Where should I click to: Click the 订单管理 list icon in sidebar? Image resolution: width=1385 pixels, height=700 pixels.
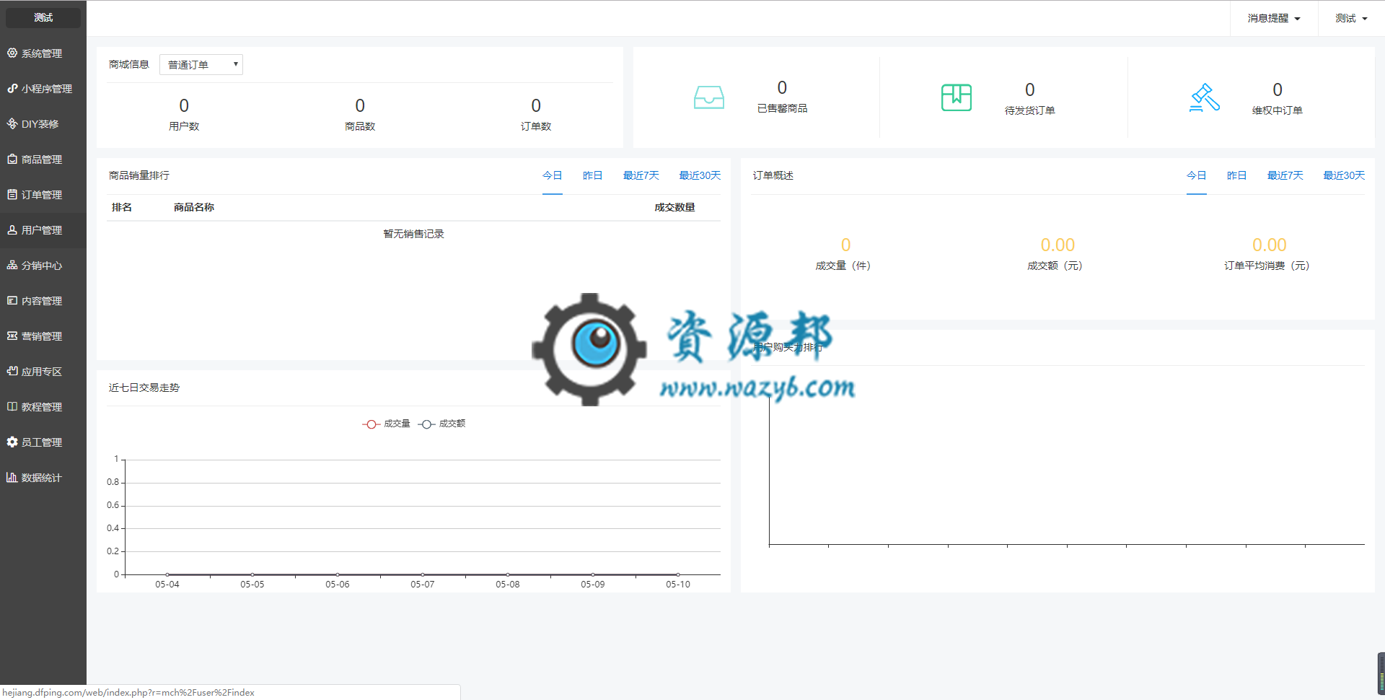12,194
